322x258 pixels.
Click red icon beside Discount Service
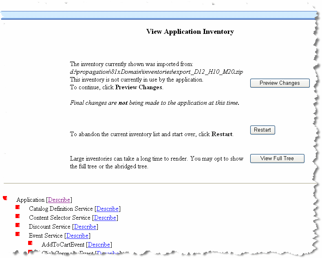click(x=18, y=225)
